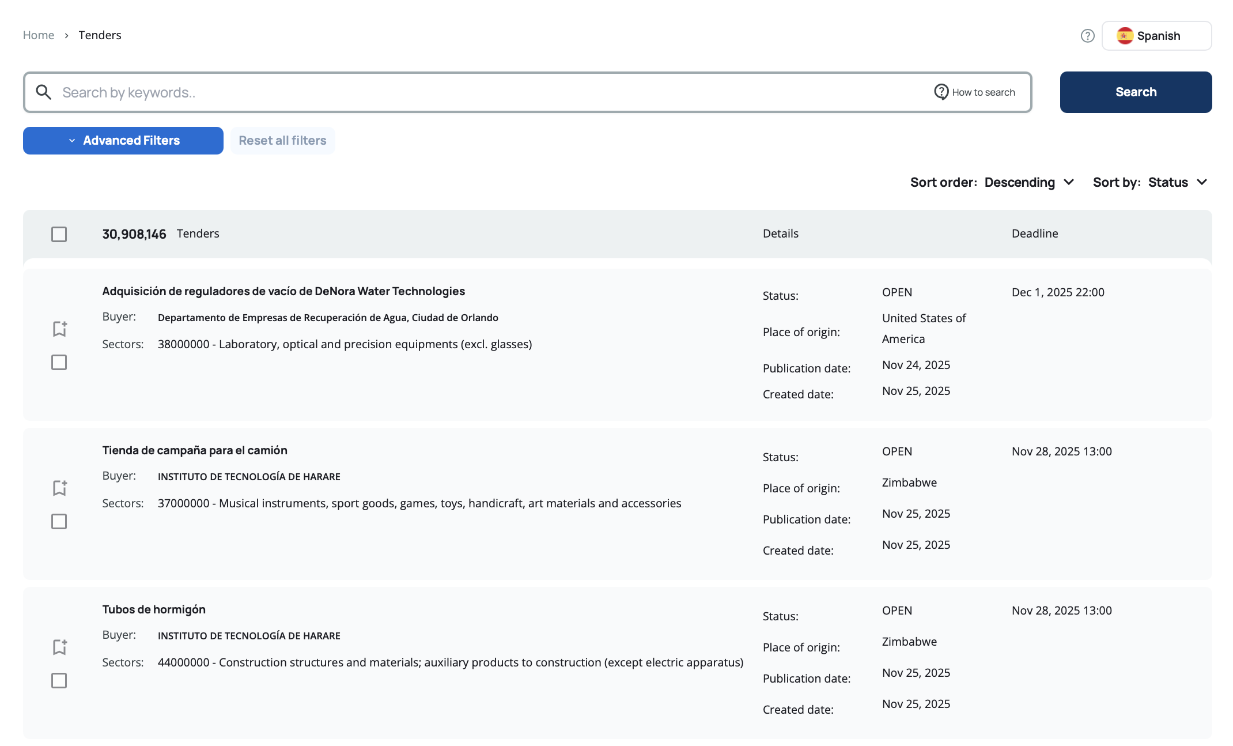Click the help question mark icon

[1087, 36]
